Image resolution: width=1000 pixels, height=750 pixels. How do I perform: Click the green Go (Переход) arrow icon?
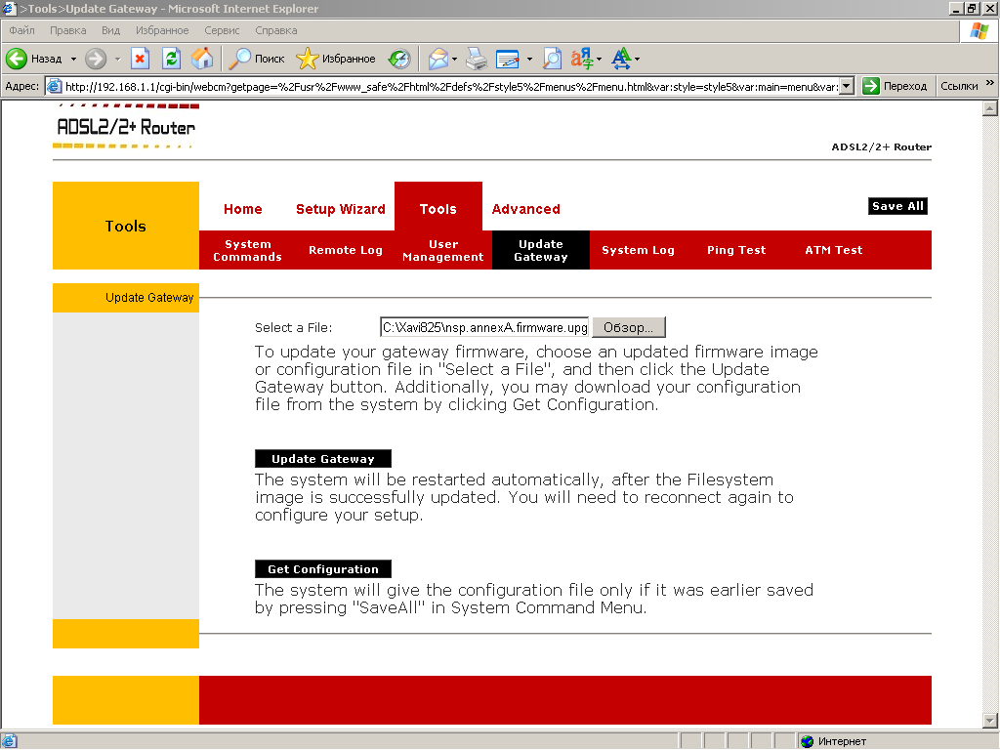pos(870,86)
